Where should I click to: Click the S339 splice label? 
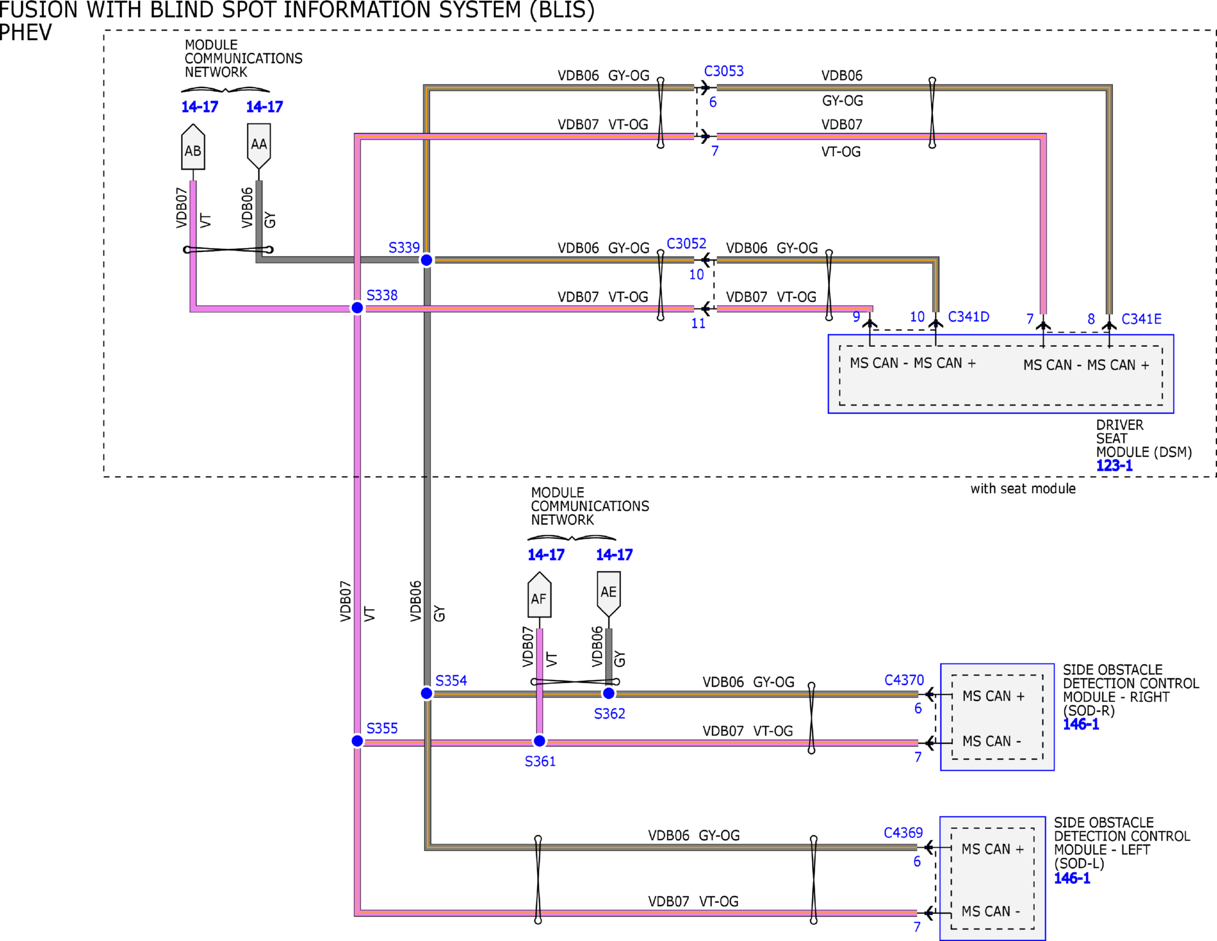click(x=404, y=248)
